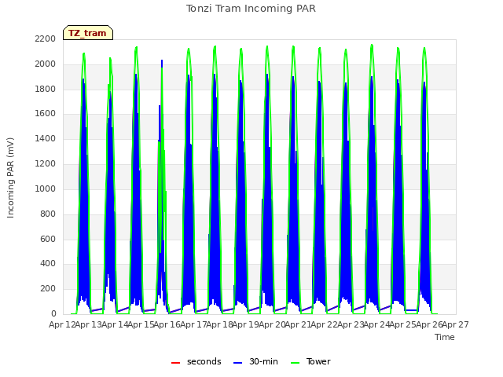Click the 800 y-axis tick label
The height and width of the screenshot is (377, 503).
tap(48, 214)
